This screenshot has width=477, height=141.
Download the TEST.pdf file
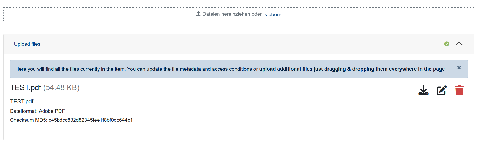click(423, 90)
